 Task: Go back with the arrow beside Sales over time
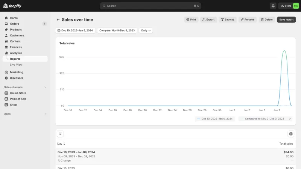[x=58, y=20]
